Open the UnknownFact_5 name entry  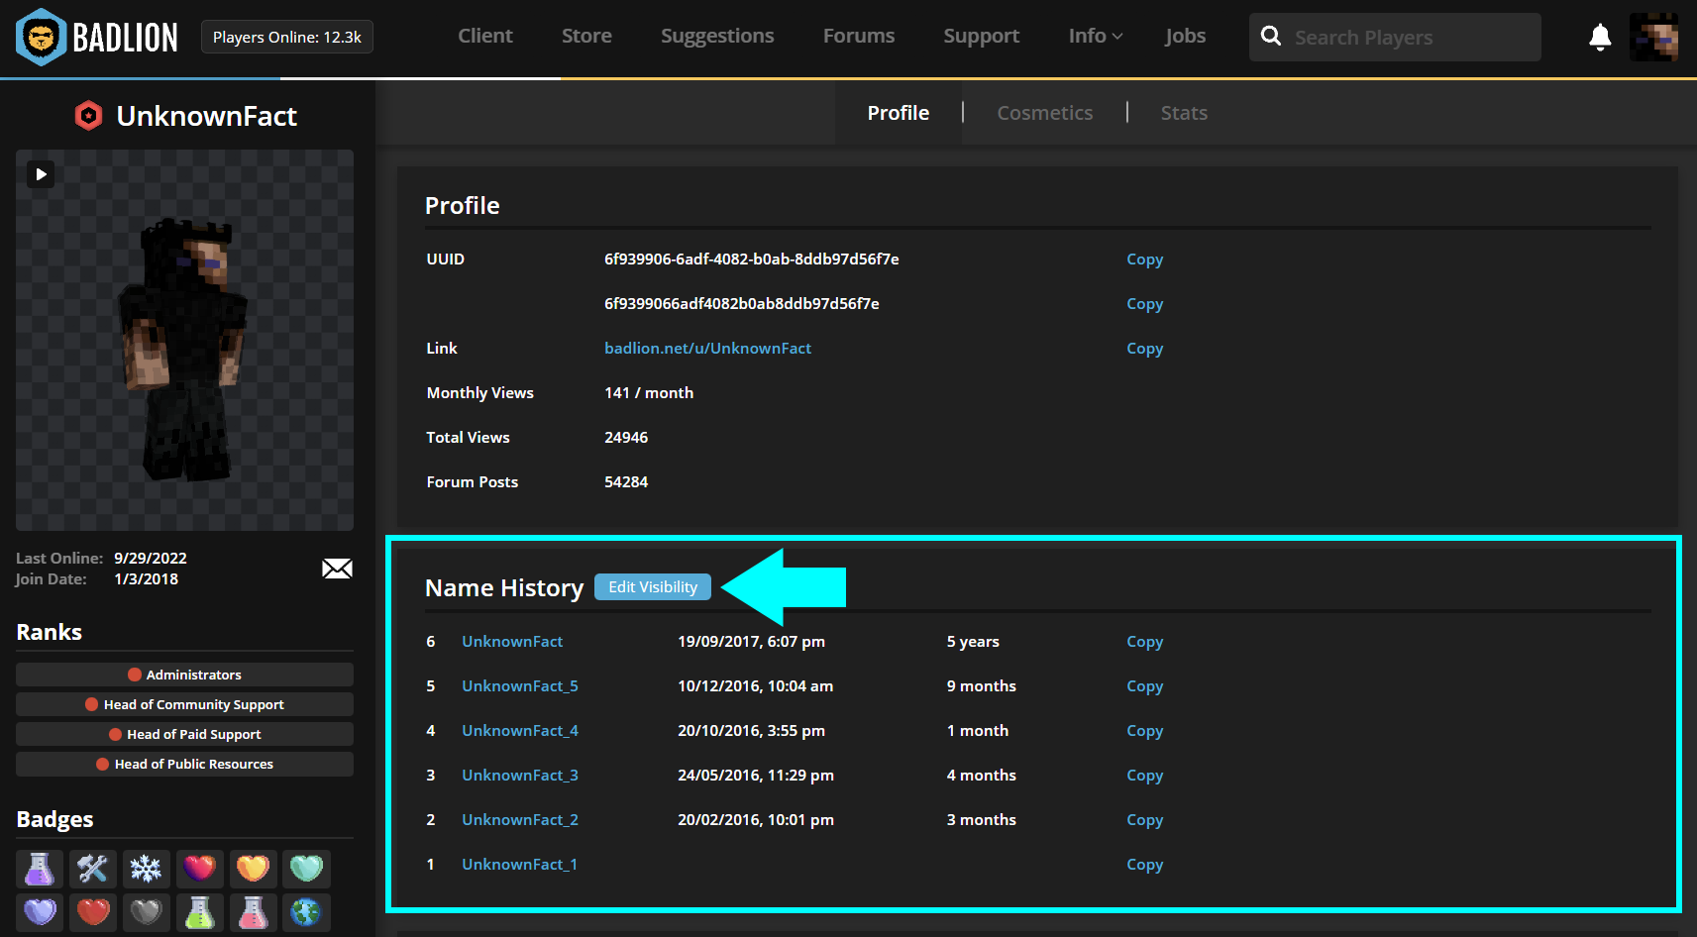[520, 685]
